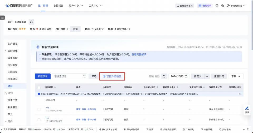Switch to 数据报告 tab
Screen dimensions: 253x133
59,6
